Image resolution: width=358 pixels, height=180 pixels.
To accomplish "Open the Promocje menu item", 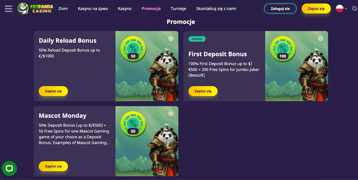I will [151, 9].
